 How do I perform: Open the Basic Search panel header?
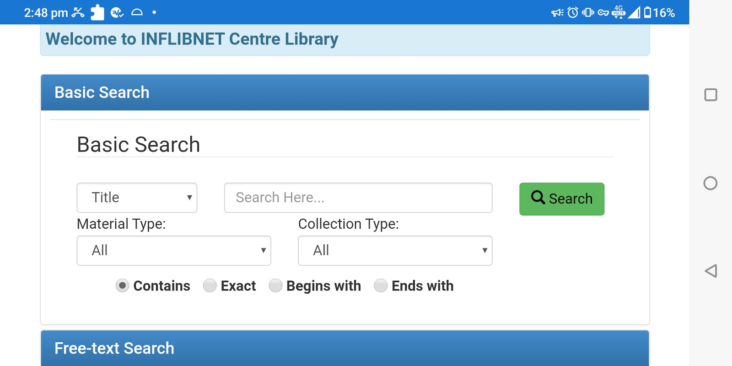tap(344, 92)
